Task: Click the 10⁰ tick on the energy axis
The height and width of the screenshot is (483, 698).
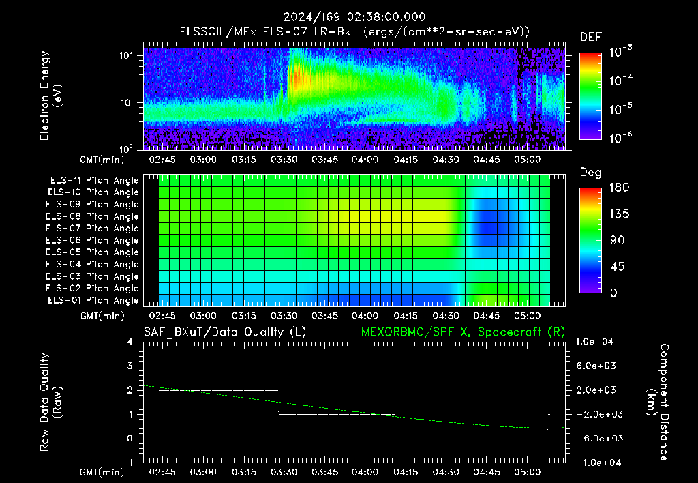Action: point(126,148)
